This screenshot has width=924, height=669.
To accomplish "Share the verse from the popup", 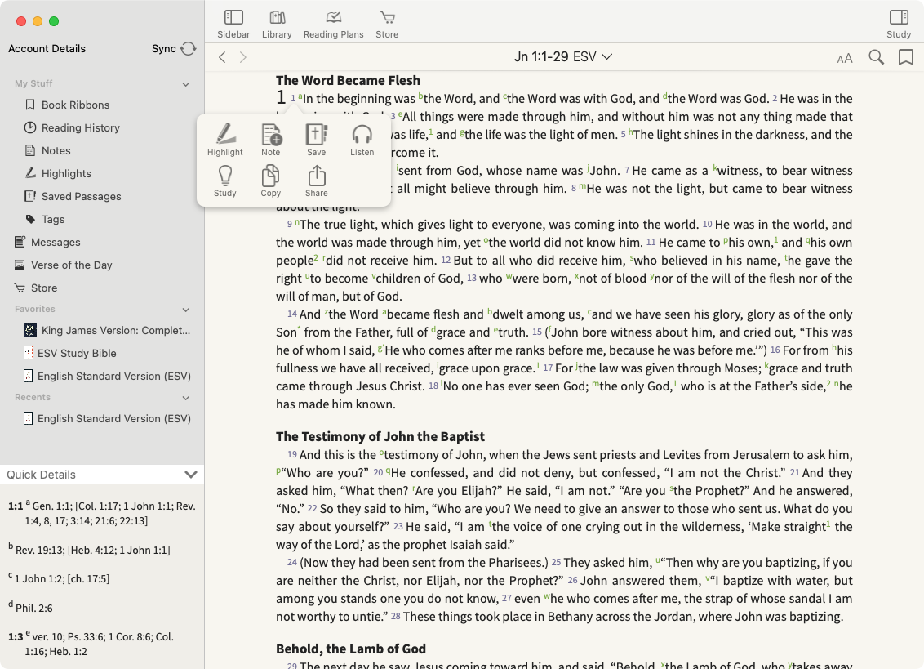I will click(x=317, y=181).
